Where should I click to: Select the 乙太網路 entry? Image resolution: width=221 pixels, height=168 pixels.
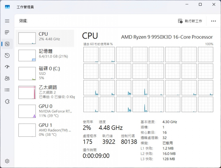pyautogui.click(x=45, y=92)
